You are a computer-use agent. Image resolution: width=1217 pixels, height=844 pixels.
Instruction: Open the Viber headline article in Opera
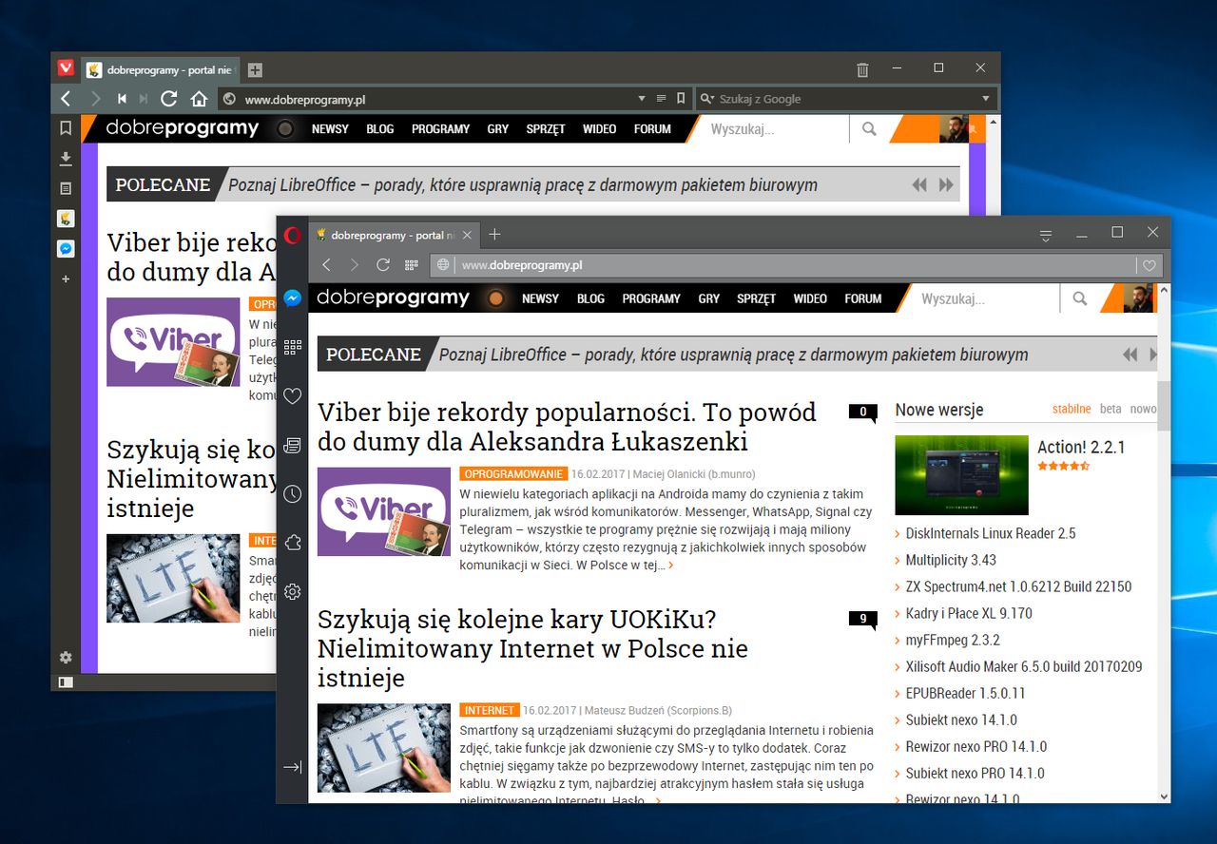click(x=567, y=427)
